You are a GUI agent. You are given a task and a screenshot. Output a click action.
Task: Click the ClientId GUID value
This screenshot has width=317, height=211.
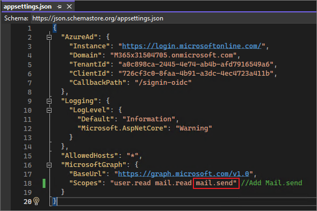pos(196,74)
